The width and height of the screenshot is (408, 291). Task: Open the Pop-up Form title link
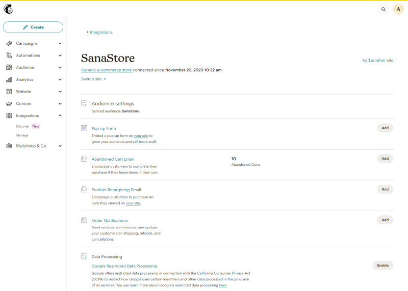point(104,129)
